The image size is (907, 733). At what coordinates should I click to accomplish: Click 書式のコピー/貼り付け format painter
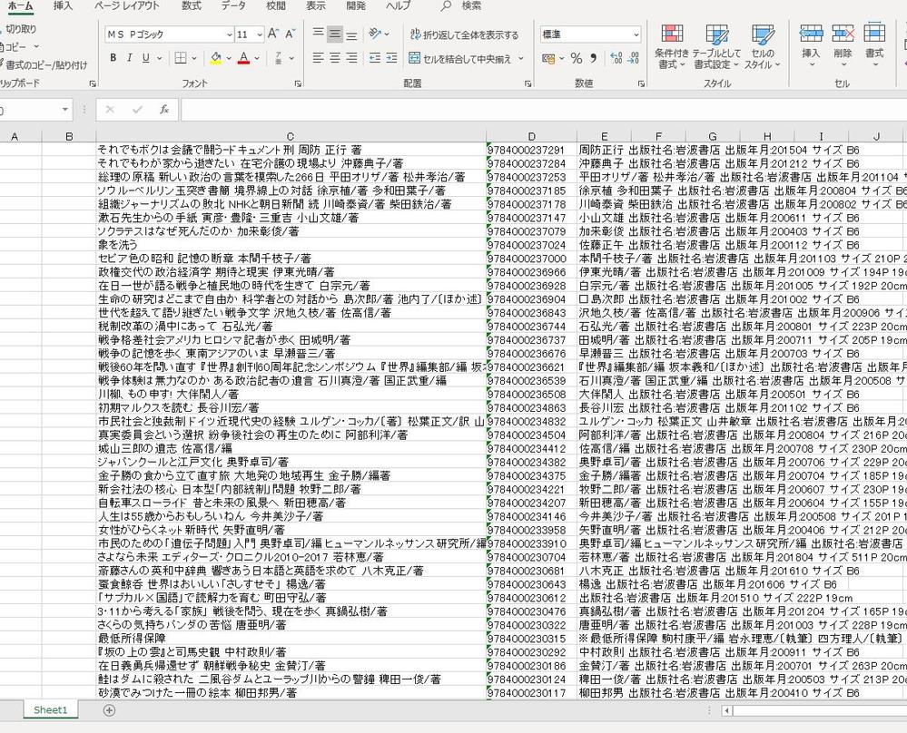45,64
